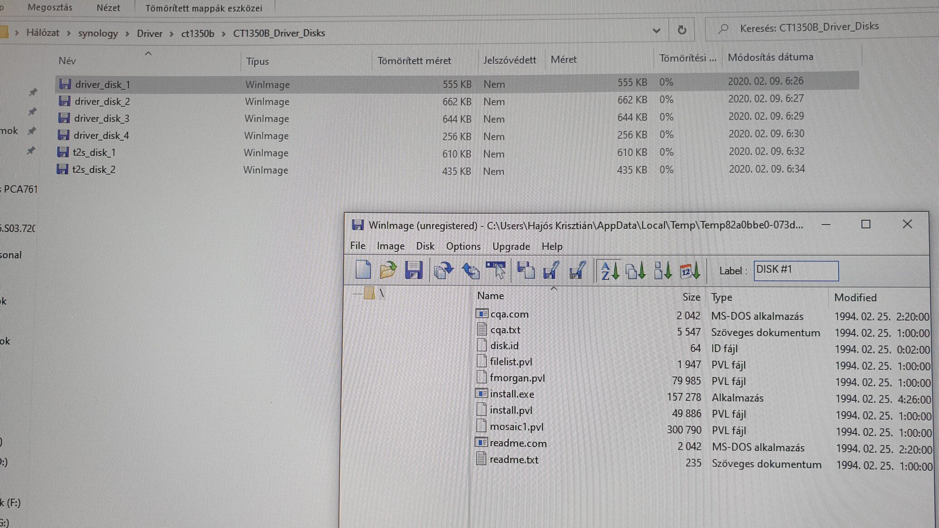Open the Image menu

(x=390, y=246)
